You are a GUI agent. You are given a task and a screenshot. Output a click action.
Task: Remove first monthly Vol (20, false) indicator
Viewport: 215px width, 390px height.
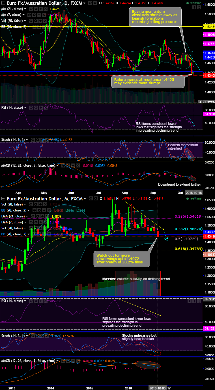click(45, 204)
